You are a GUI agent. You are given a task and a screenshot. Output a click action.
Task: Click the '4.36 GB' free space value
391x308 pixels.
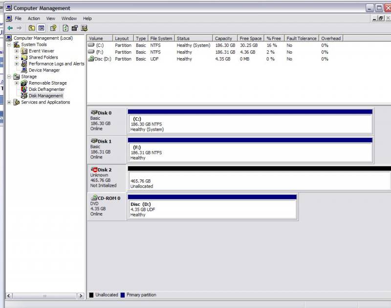248,52
